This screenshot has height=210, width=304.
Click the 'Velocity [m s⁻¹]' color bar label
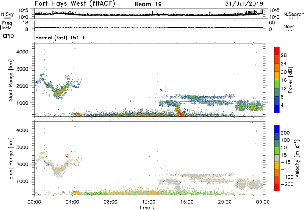coord(298,158)
